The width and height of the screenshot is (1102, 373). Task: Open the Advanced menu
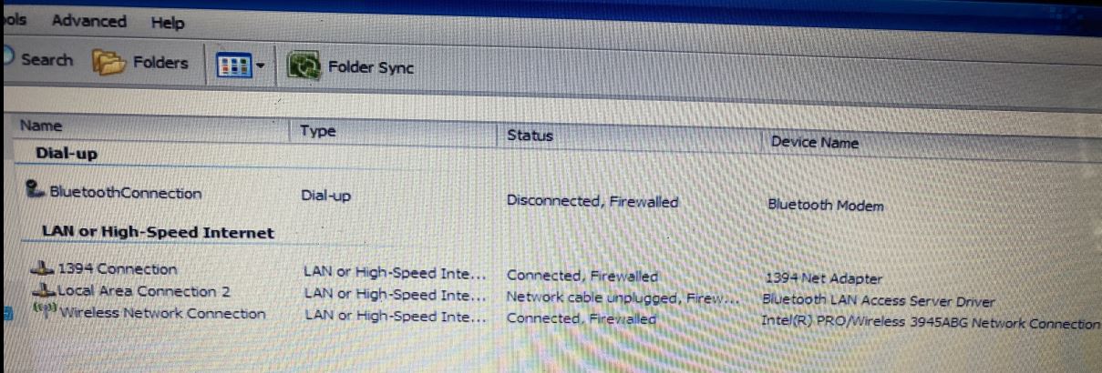click(x=89, y=20)
